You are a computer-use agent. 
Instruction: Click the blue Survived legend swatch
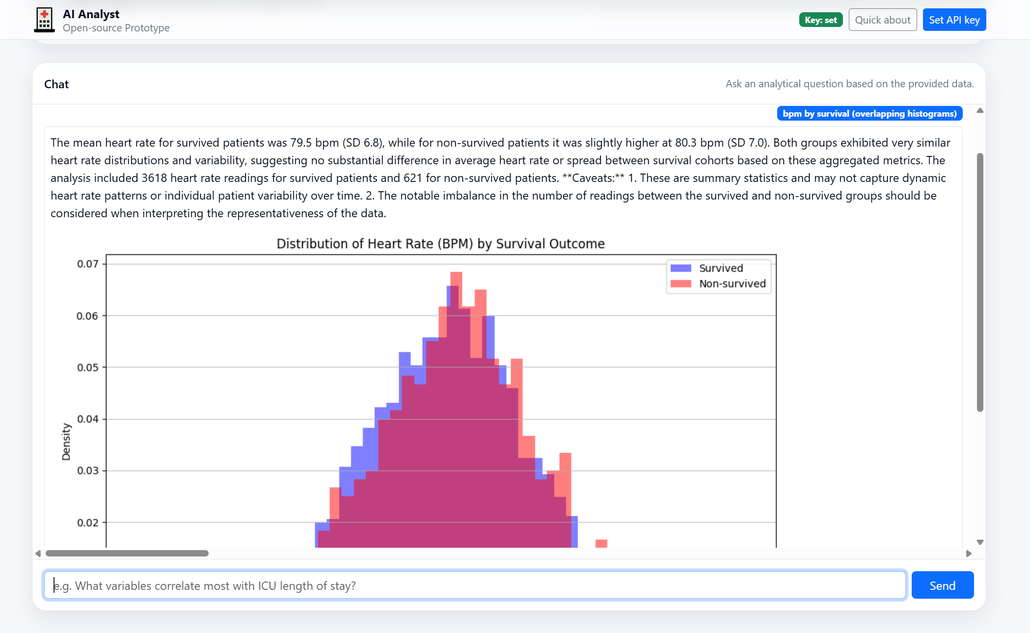(680, 268)
